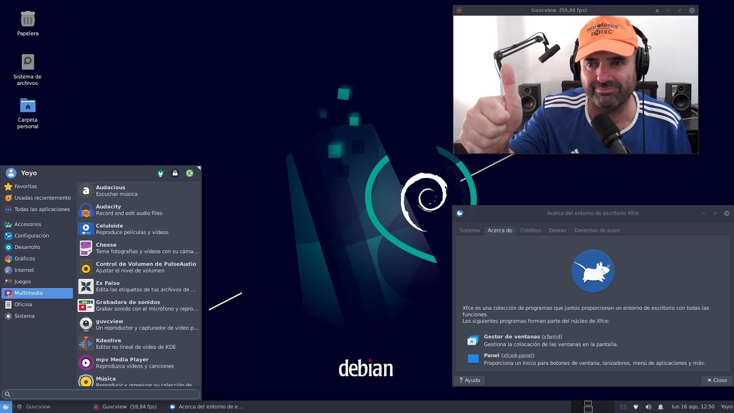Open Grabadora de sonidos
734x413 pixels.
pyautogui.click(x=138, y=305)
